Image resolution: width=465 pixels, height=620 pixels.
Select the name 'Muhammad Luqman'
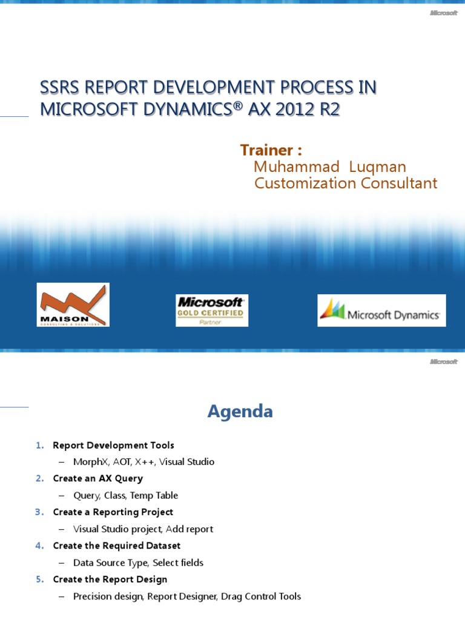330,167
